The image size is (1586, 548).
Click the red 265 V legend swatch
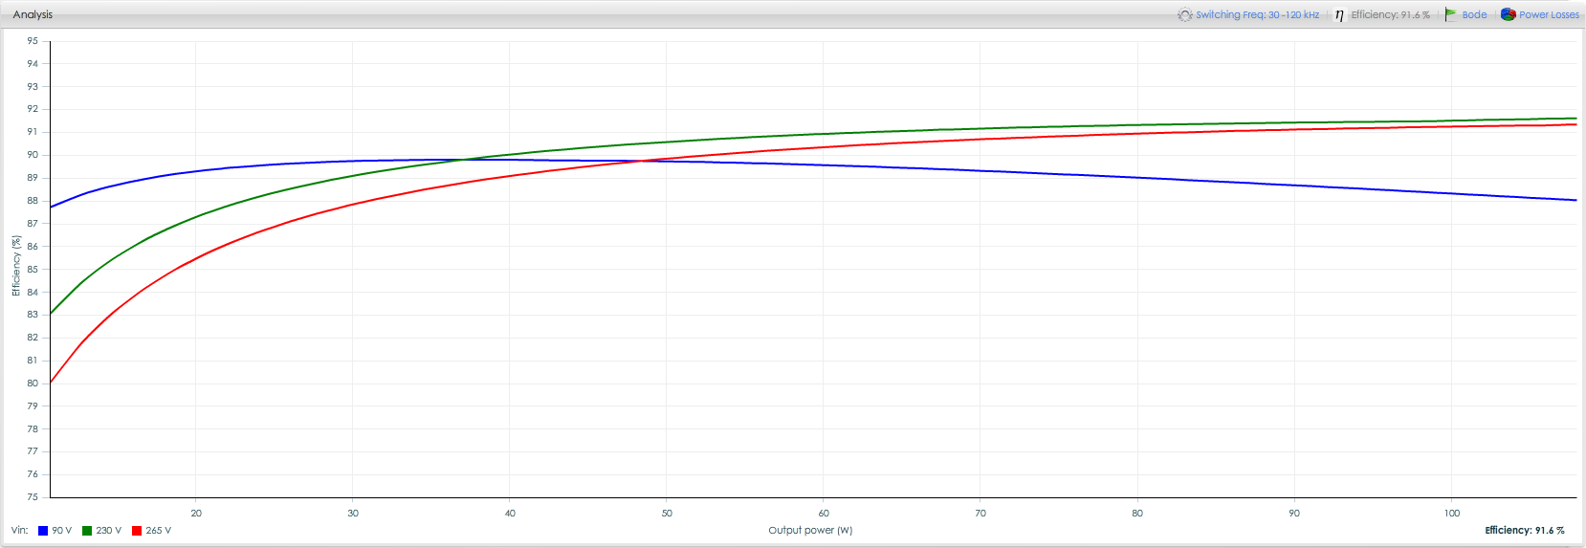[x=137, y=531]
